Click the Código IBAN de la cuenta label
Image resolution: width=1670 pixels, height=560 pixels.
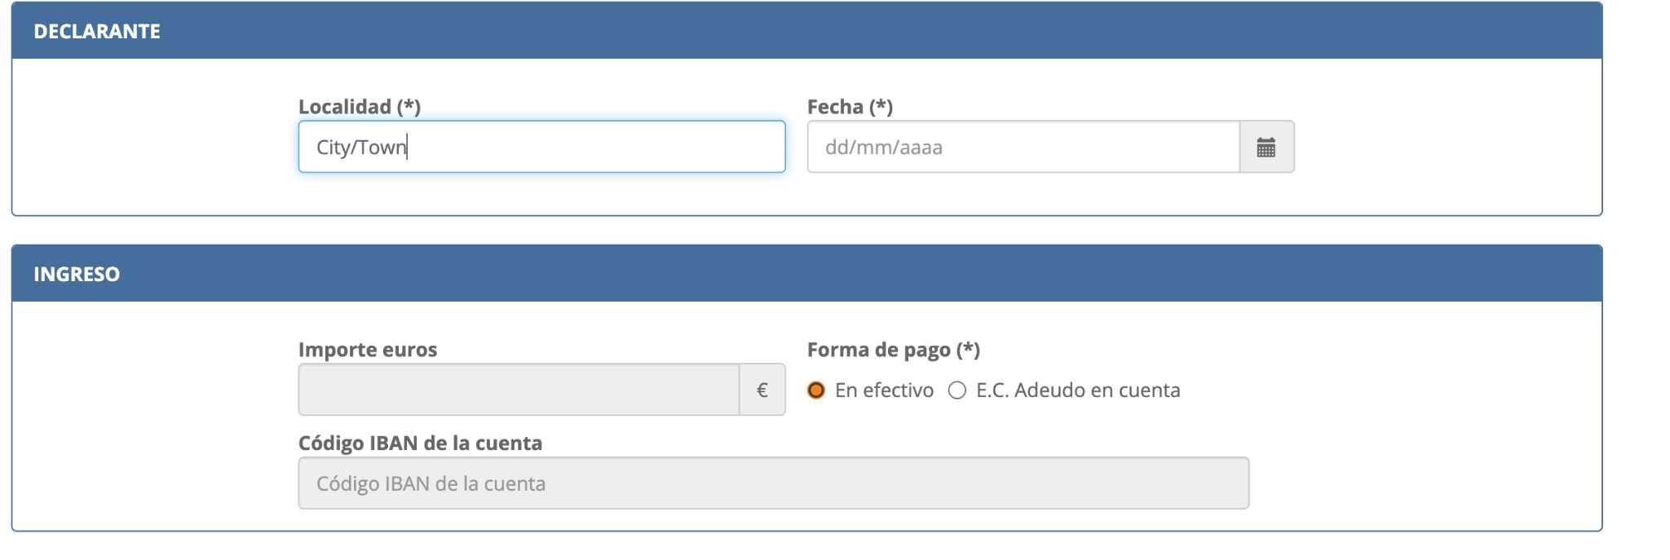(420, 443)
